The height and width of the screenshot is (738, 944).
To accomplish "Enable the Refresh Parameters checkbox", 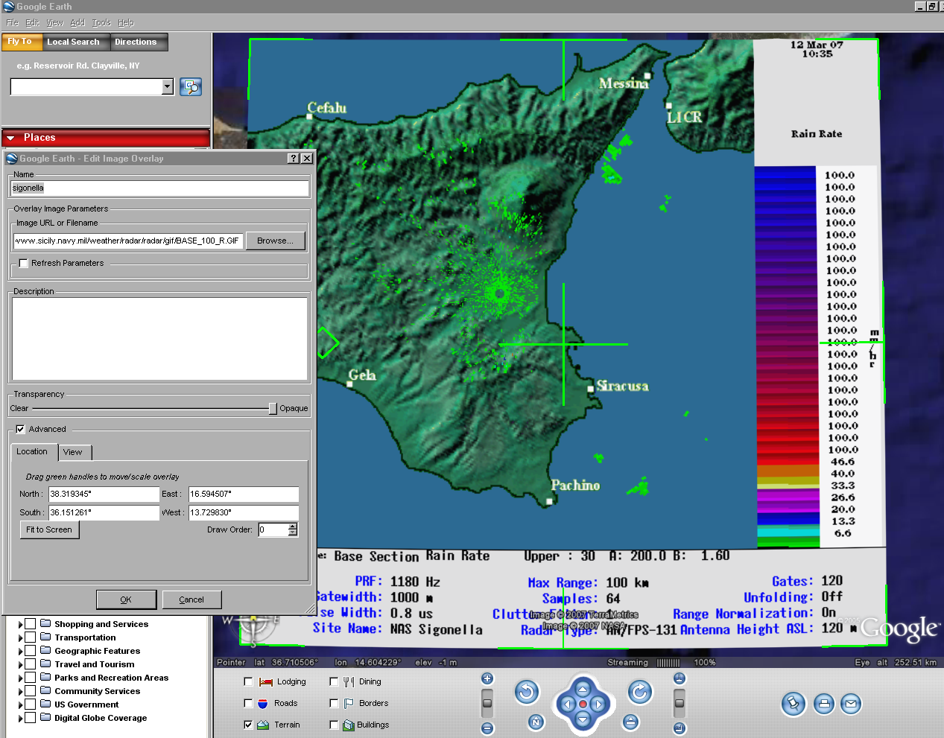I will [24, 264].
